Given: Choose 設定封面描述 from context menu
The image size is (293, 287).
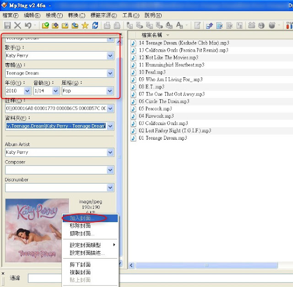Looking at the screenshot, I should coord(90,253).
